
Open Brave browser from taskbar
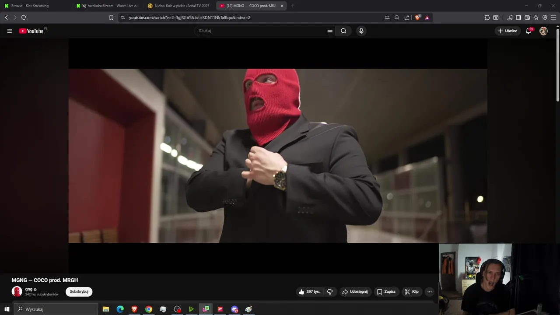click(x=134, y=309)
